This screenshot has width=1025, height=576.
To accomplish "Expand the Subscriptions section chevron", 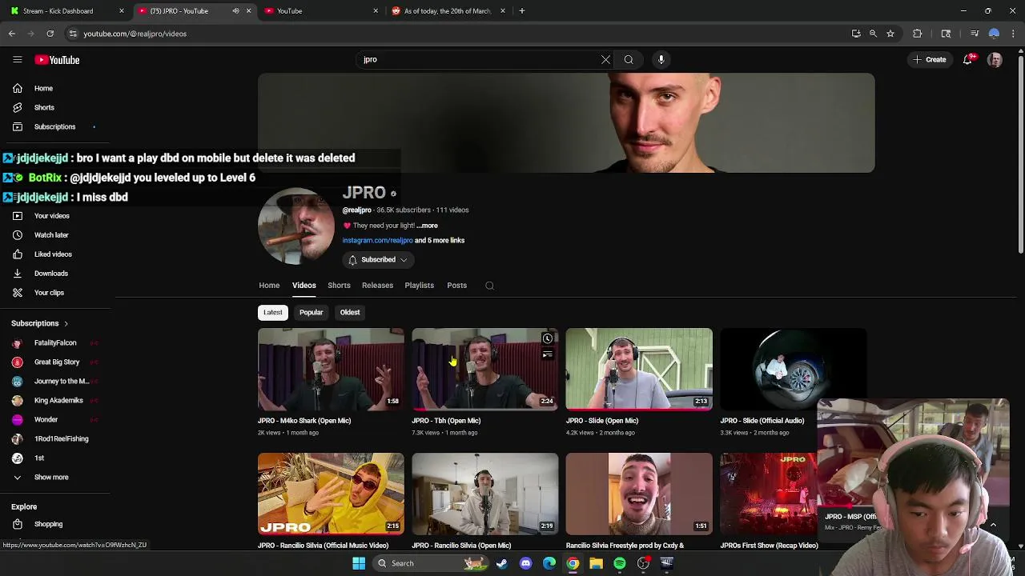I will tap(66, 323).
